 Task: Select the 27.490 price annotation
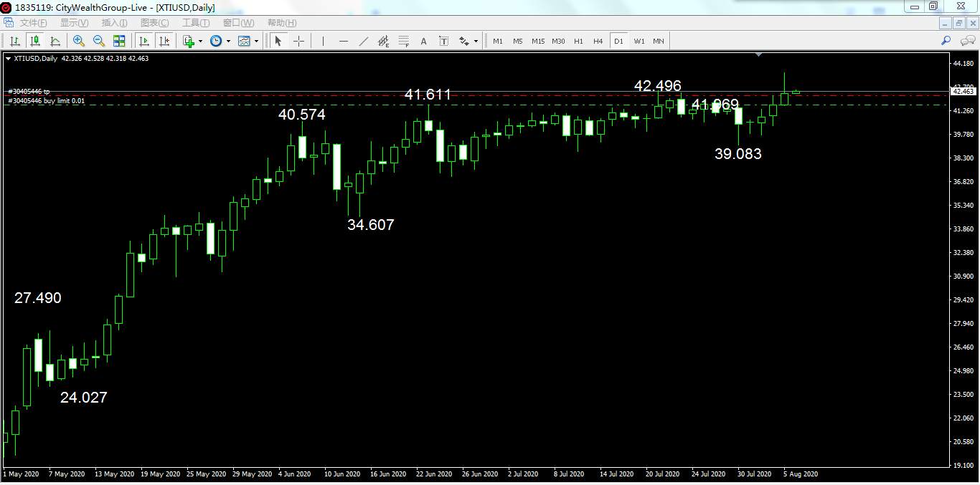coord(38,298)
